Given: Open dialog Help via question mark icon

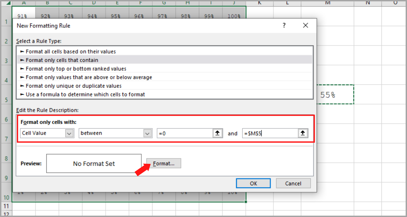Looking at the screenshot, I should coord(284,25).
